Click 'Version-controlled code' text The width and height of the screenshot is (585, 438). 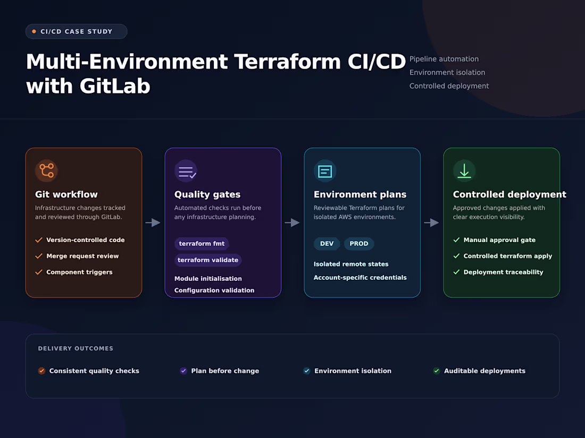[x=86, y=240]
